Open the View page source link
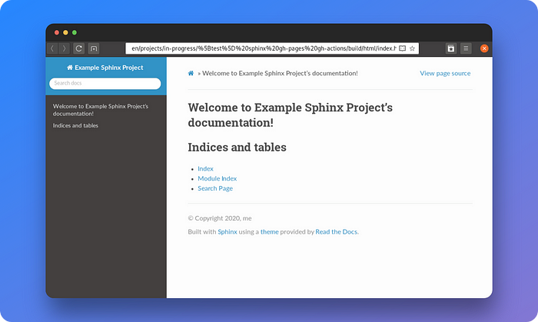Screen dimensions: 538x322 [445, 73]
